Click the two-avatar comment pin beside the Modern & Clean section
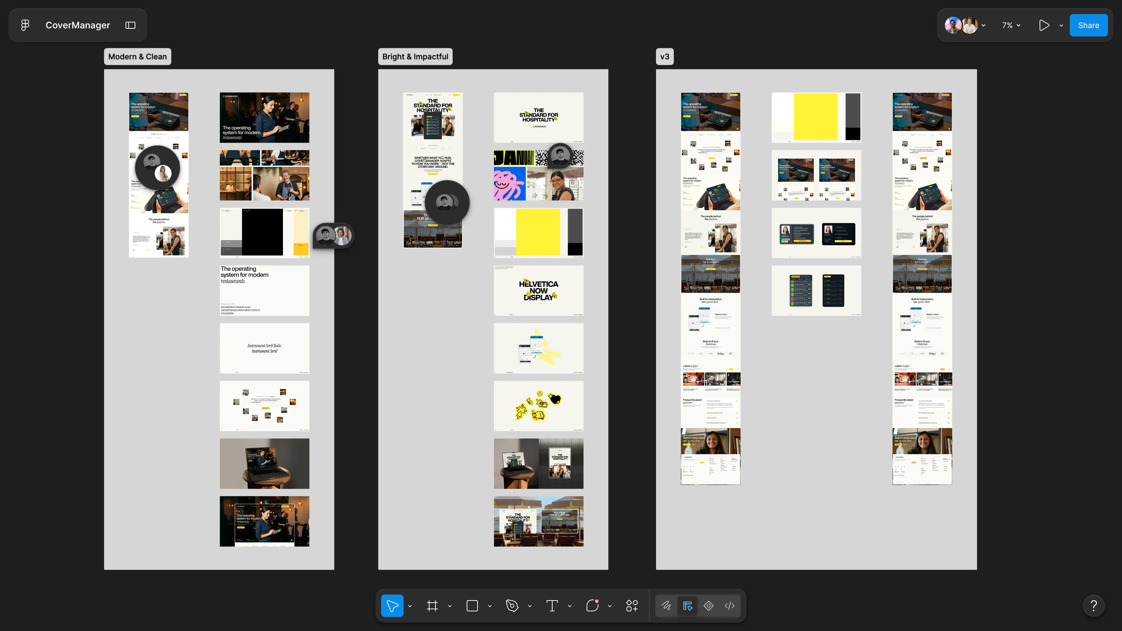The width and height of the screenshot is (1122, 631). (x=334, y=236)
